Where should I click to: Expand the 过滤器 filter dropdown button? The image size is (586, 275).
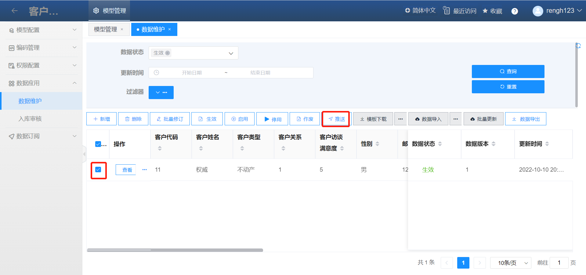[161, 92]
